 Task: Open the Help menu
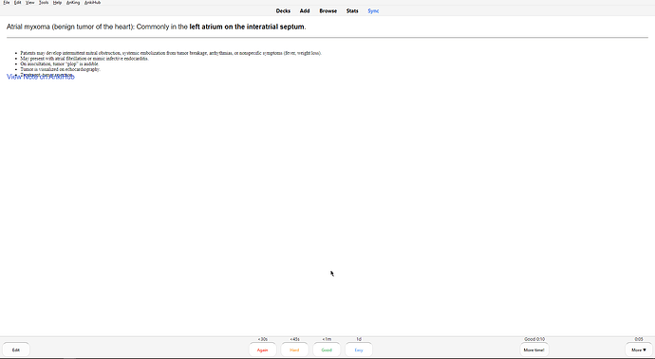coord(57,3)
